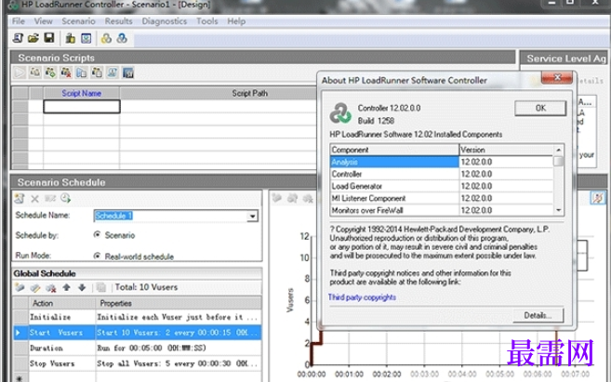Select the Monitors over FireWall row
Image resolution: width=611 pixels, height=382 pixels.
pyautogui.click(x=442, y=210)
